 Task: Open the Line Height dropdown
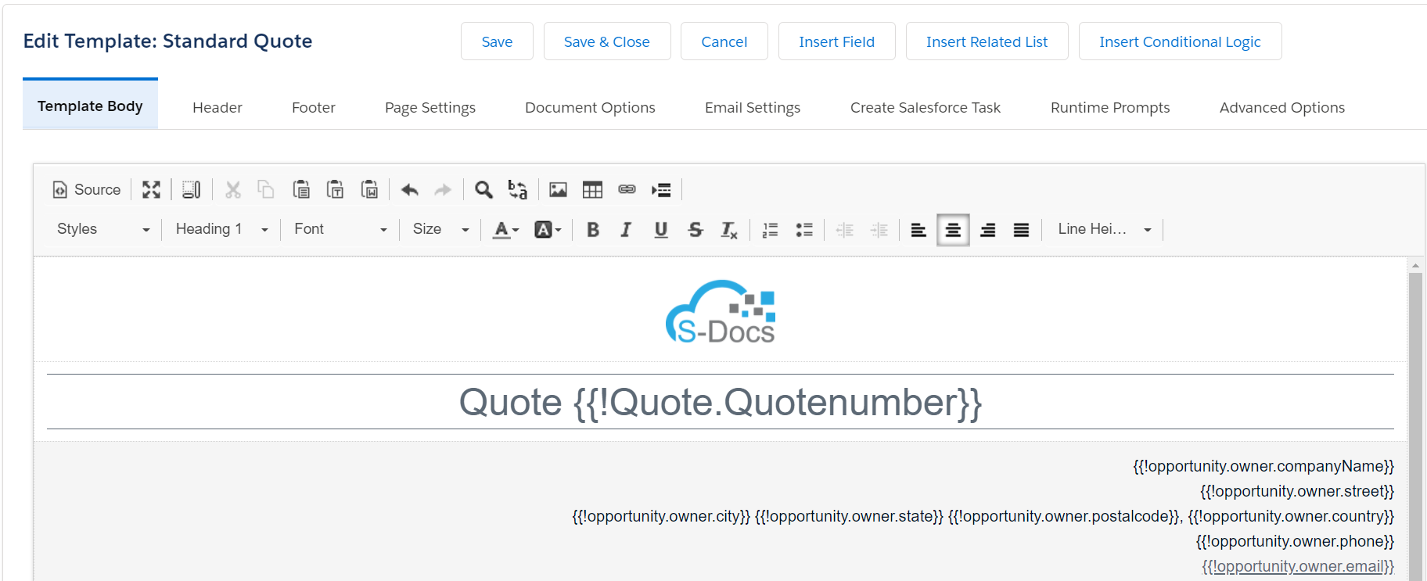tap(1105, 229)
